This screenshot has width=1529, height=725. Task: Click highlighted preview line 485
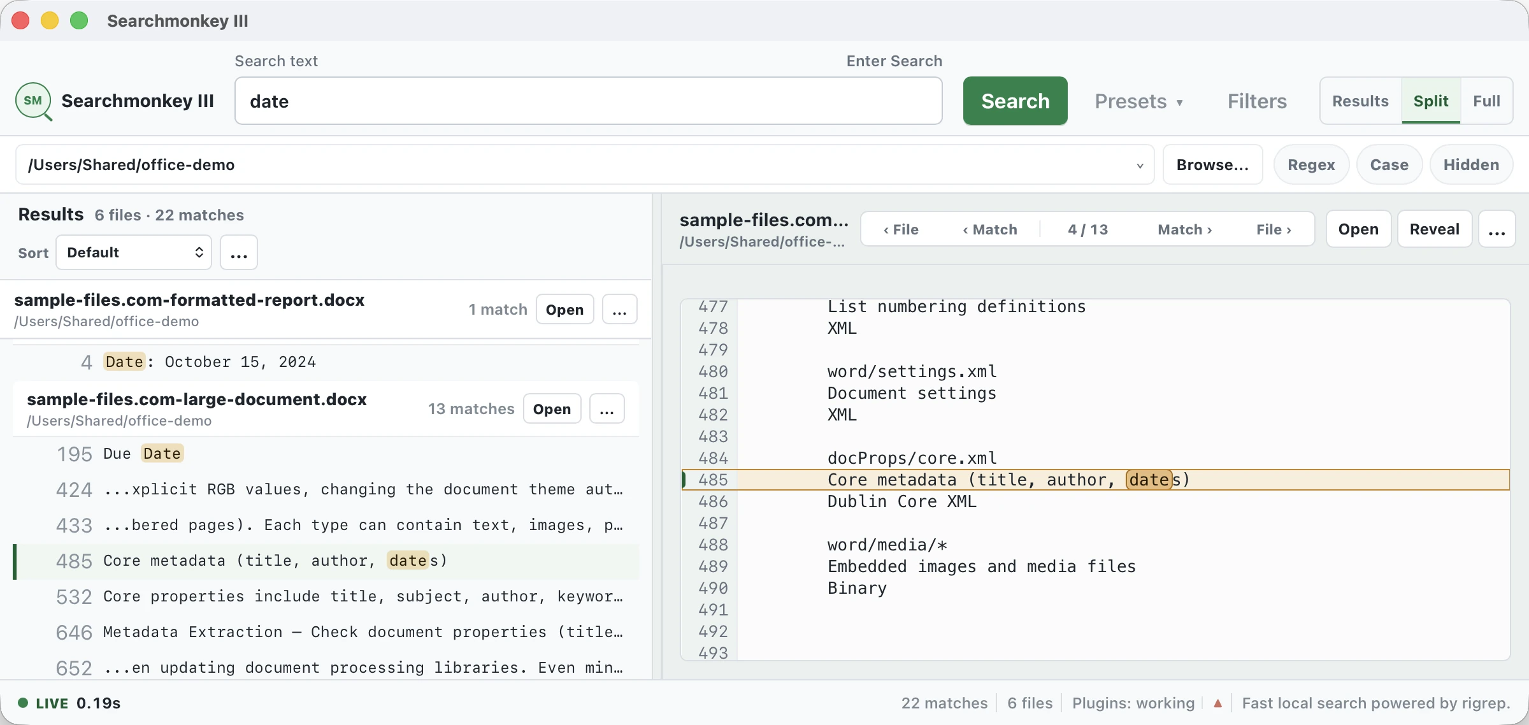pos(1096,480)
